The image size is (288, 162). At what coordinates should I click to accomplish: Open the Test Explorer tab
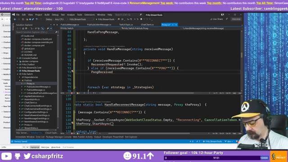click(131, 137)
